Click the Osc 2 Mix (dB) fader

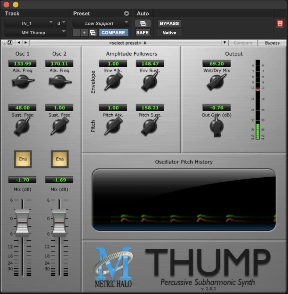point(59,223)
